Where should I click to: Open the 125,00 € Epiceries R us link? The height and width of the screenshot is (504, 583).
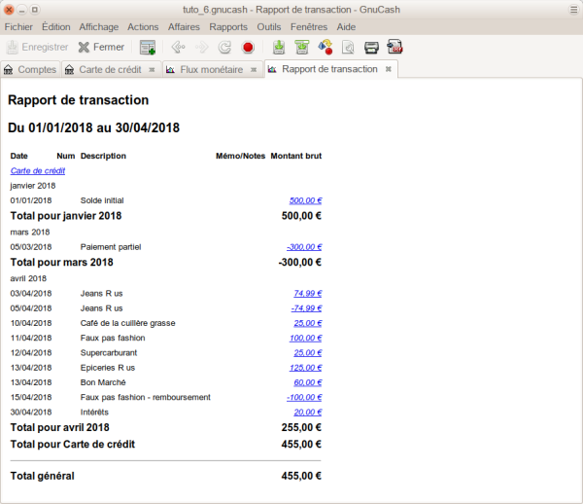[305, 368]
